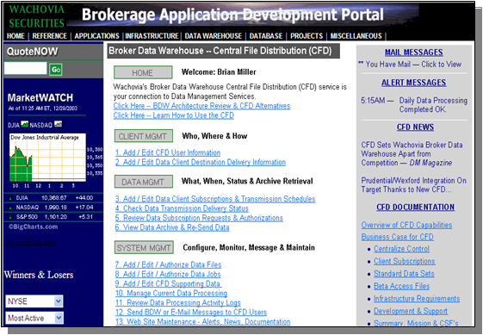483x335 pixels.
Task: Click the Wachovia Securities logo
Action: coord(36,16)
